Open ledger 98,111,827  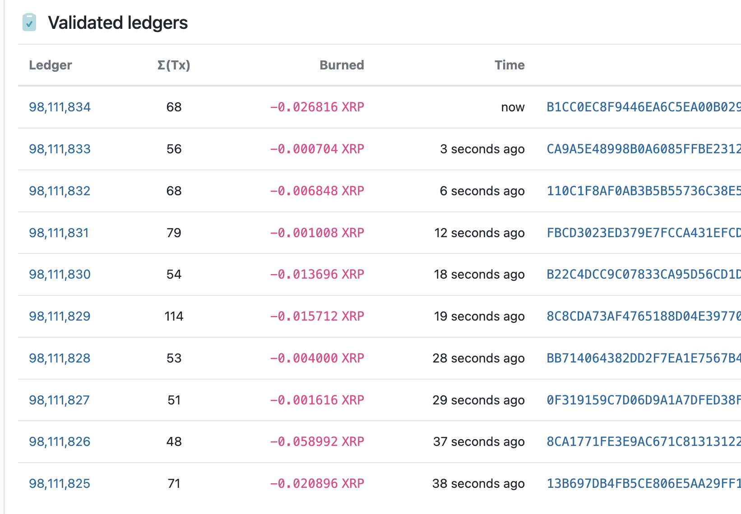(x=59, y=400)
